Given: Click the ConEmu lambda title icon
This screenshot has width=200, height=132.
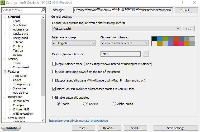Looking at the screenshot, I should click(3, 3).
